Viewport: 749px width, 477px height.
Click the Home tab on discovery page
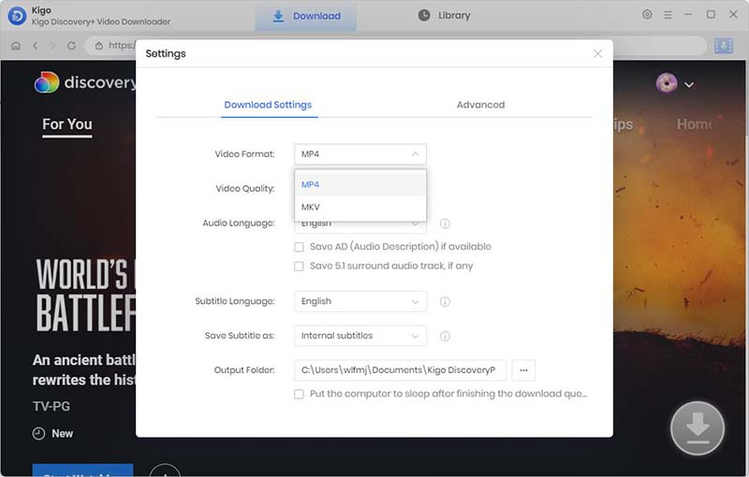(694, 124)
